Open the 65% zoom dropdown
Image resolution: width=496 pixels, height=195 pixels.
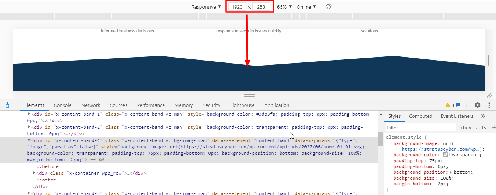pos(285,7)
